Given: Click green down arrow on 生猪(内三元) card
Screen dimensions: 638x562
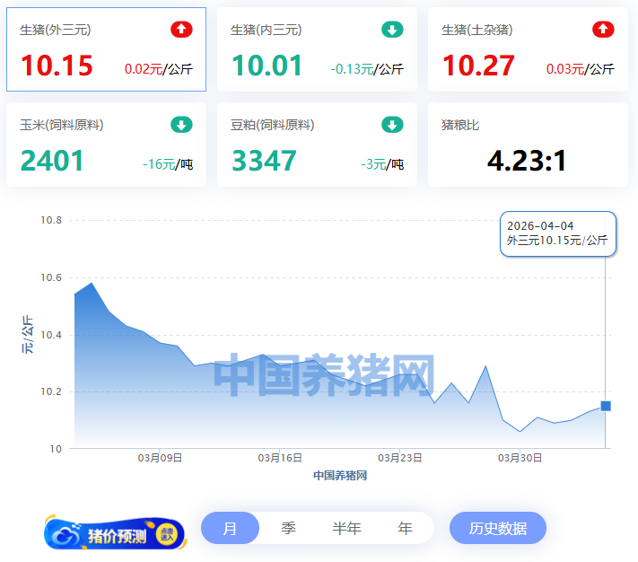Looking at the screenshot, I should pyautogui.click(x=392, y=30).
